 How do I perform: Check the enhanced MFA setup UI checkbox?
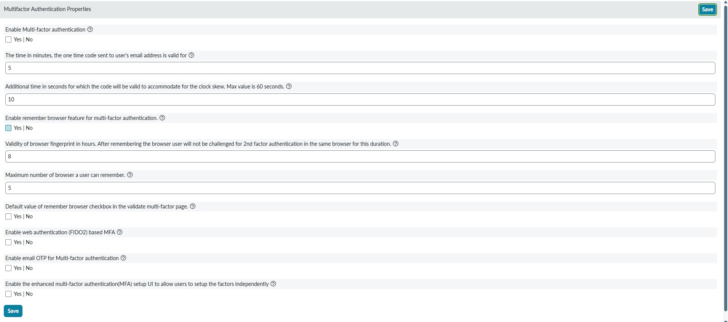pos(8,294)
